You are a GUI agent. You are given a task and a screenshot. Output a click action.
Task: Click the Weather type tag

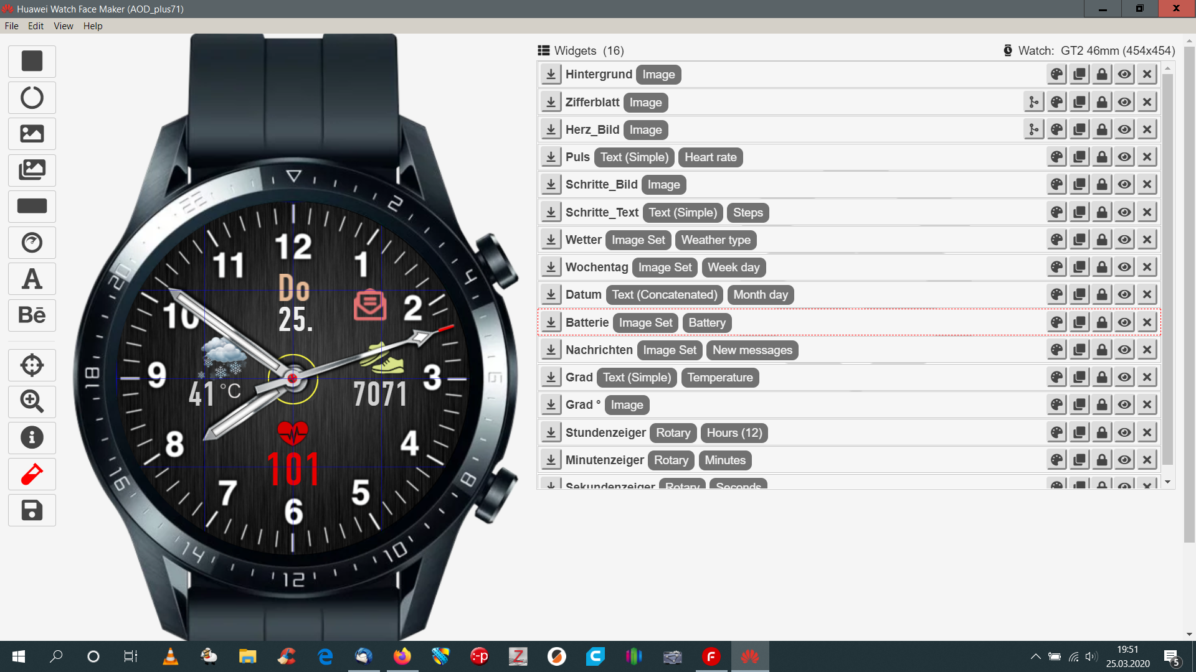pyautogui.click(x=716, y=240)
